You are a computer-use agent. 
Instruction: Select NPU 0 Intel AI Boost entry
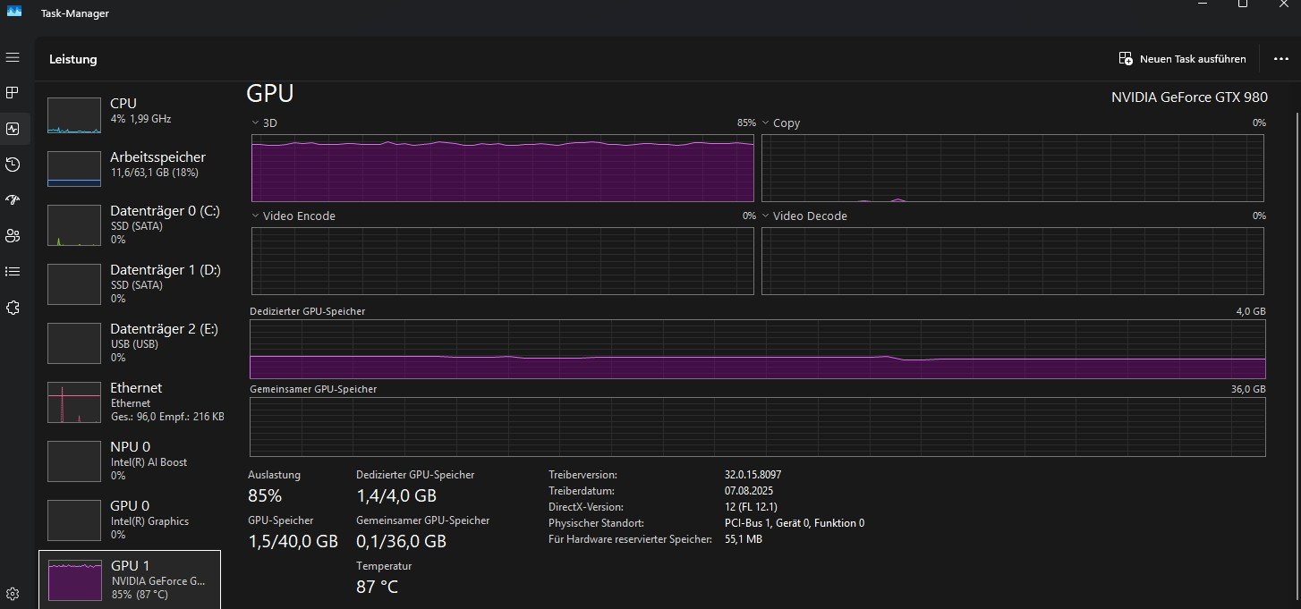[x=130, y=461]
